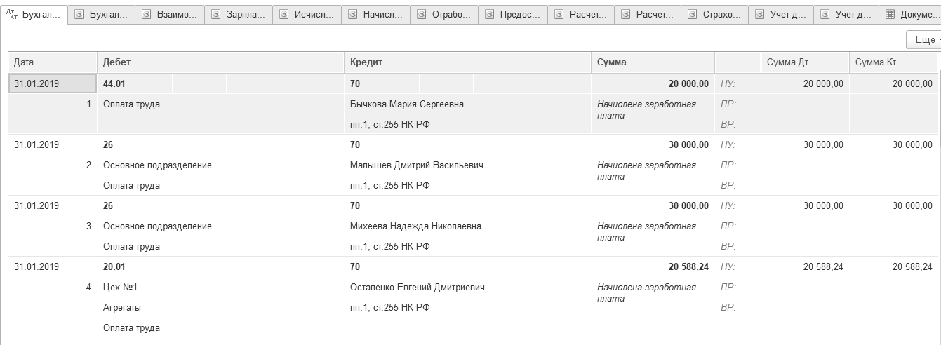
Task: Click the register icon on the Взаимо... tab
Action: 147,15
